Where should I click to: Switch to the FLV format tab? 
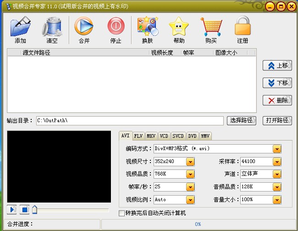tap(138, 136)
